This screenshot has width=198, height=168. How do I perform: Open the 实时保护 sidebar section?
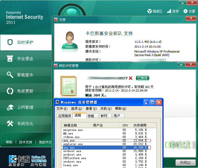click(26, 42)
